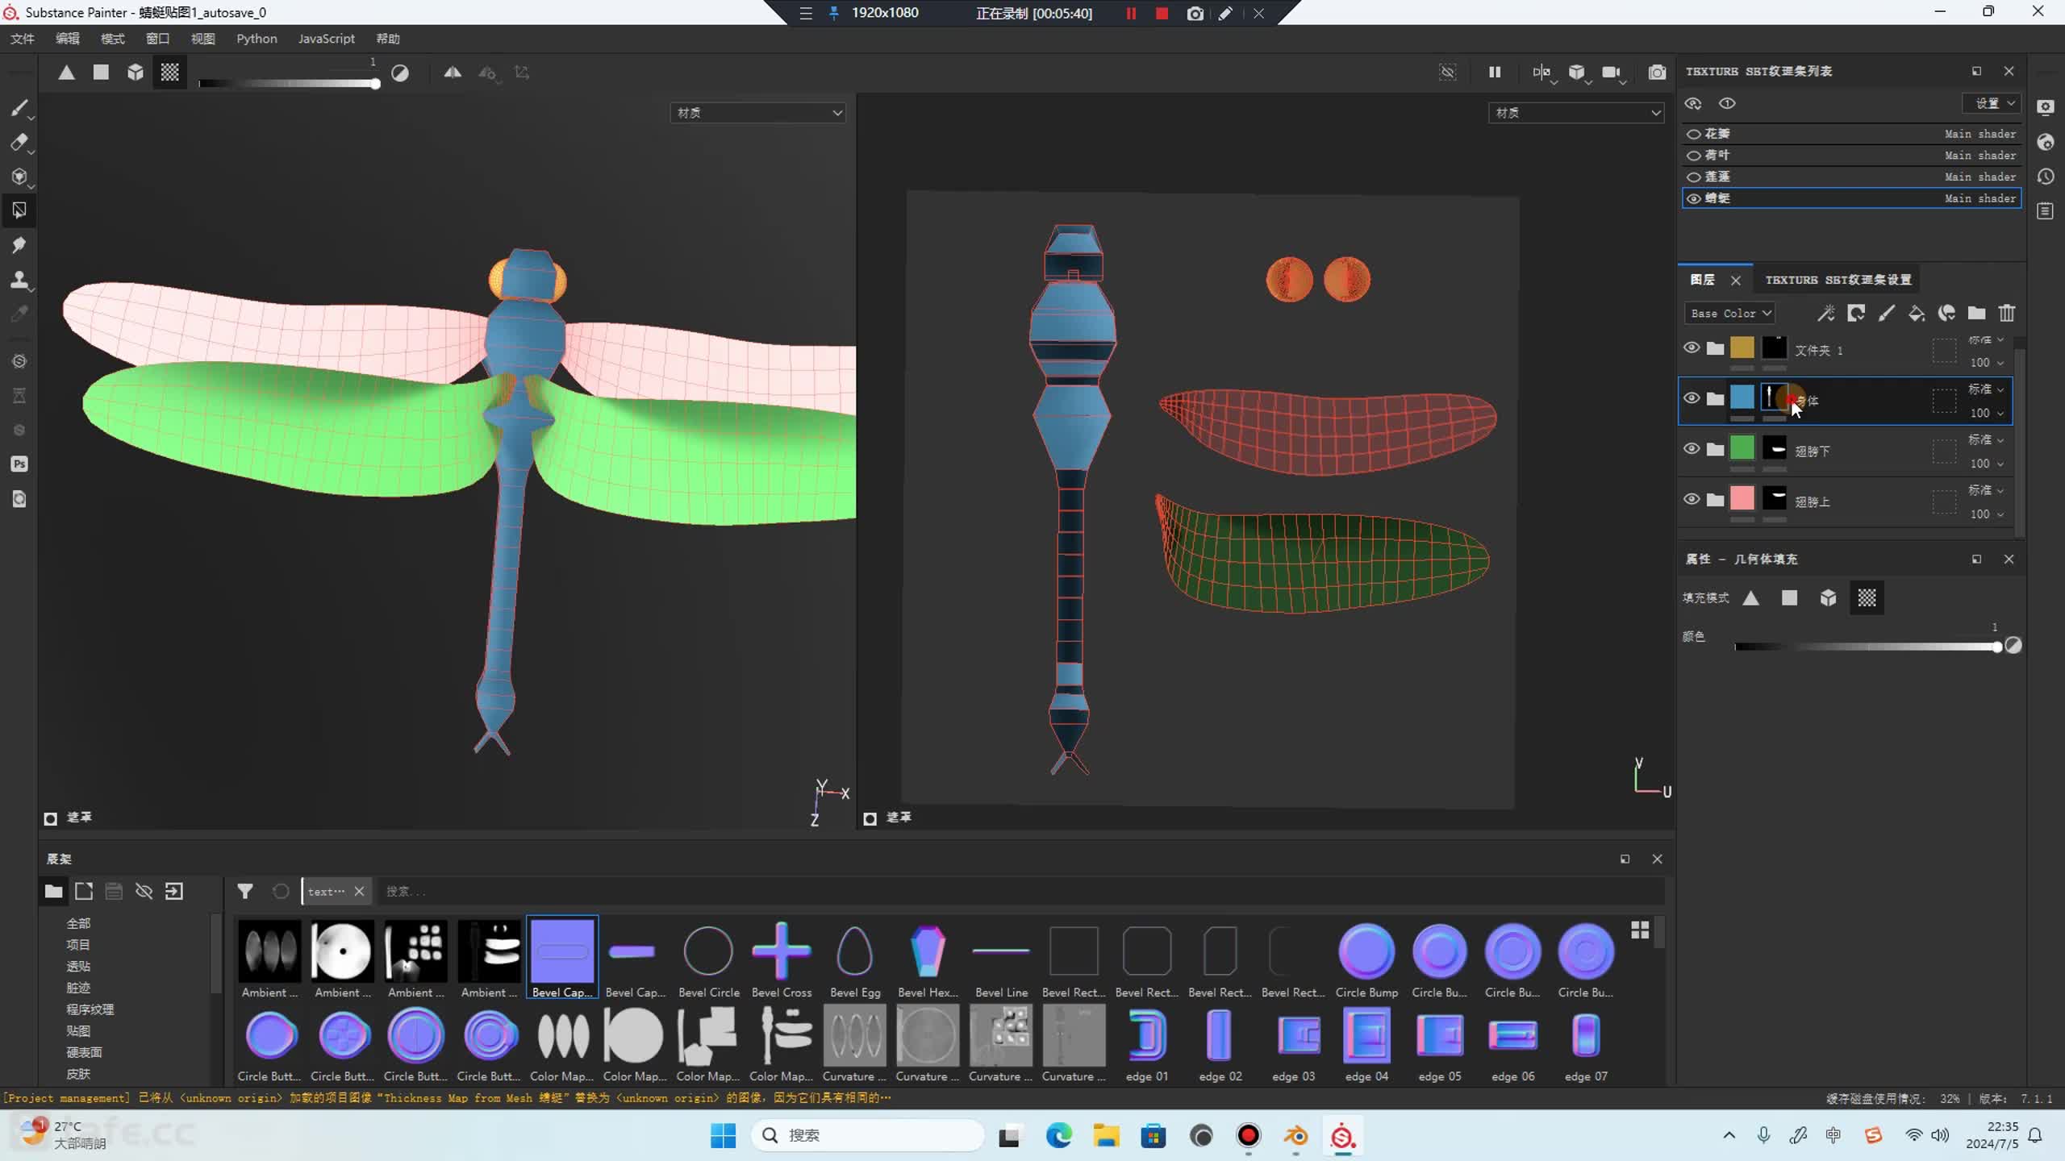Screen dimensions: 2065x1161
Task: Click the shelf search input field
Action: point(1020,891)
